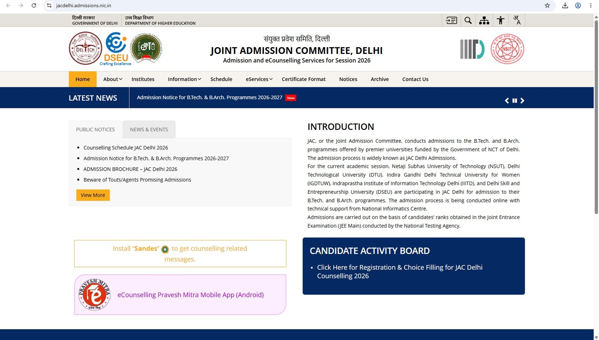
Task: Click the red New badge in ticker
Action: 291,98
